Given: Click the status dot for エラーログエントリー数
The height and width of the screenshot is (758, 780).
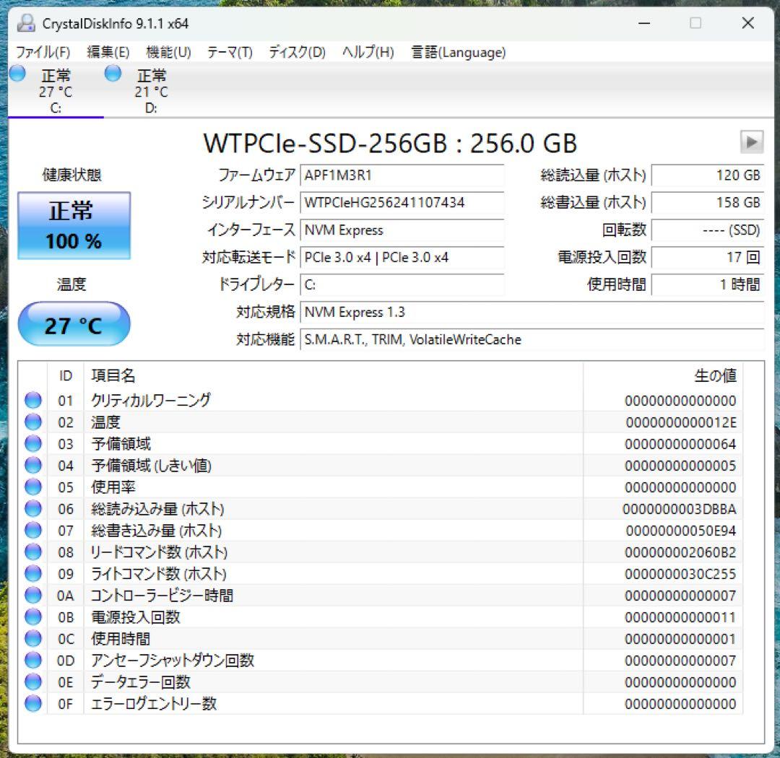Looking at the screenshot, I should (32, 703).
